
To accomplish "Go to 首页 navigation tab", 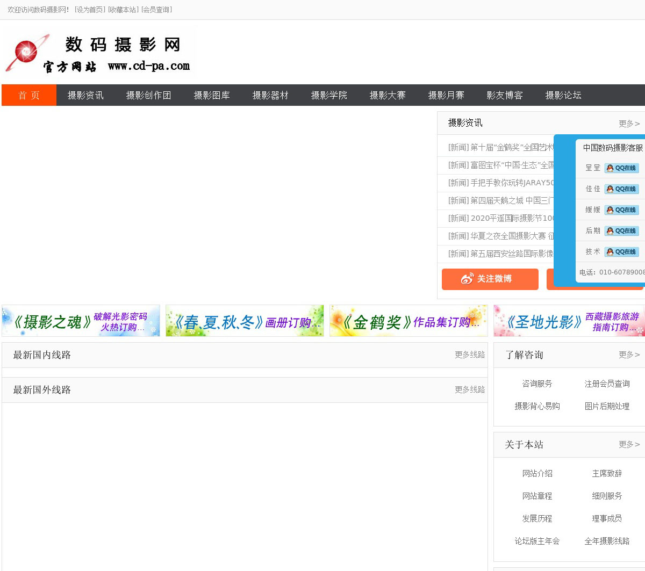I will 29,95.
